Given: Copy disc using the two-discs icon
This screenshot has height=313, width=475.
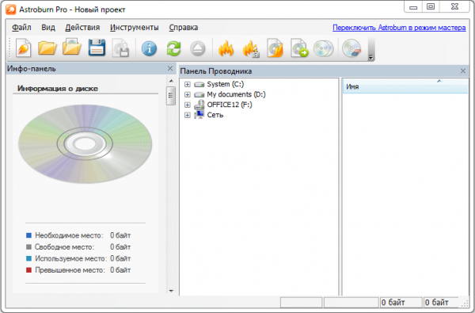Looking at the screenshot, I should point(323,48).
